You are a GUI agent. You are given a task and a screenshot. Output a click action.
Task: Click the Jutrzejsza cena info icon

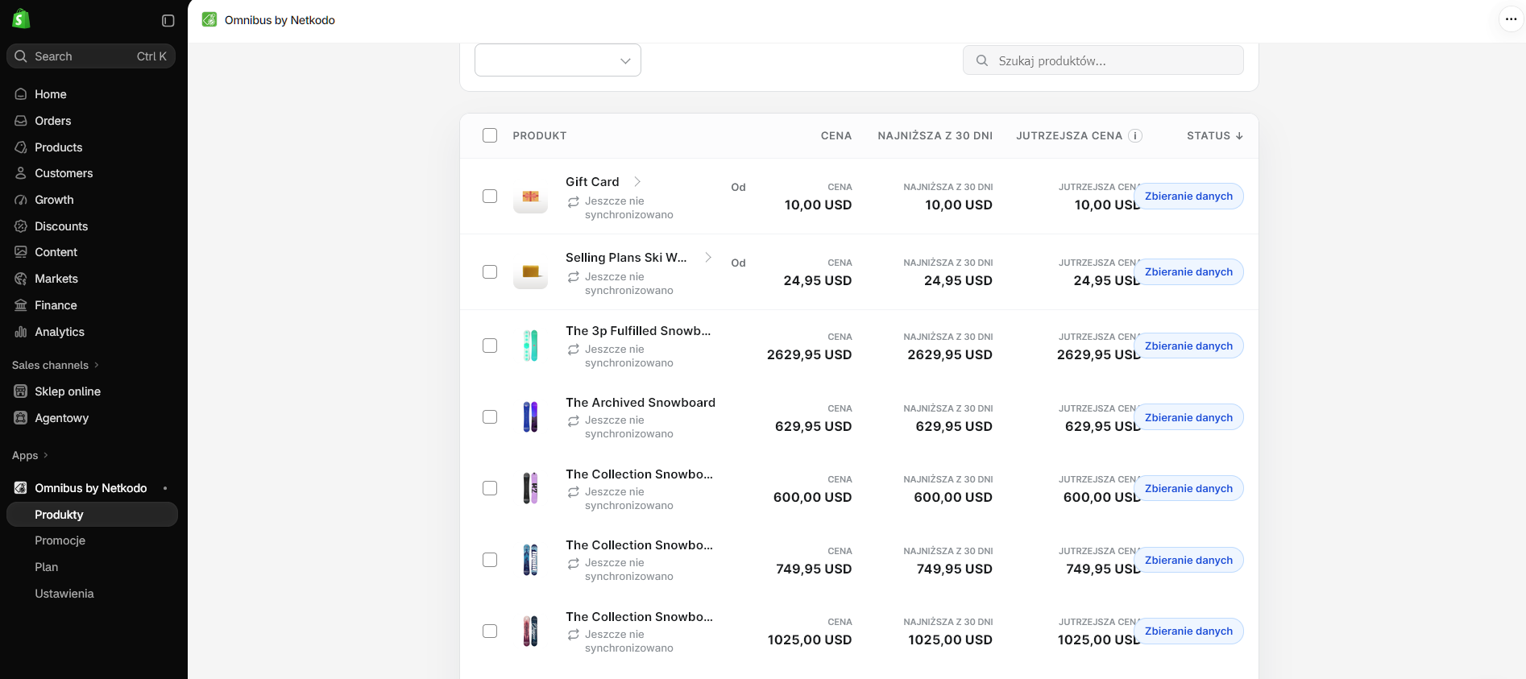point(1135,136)
